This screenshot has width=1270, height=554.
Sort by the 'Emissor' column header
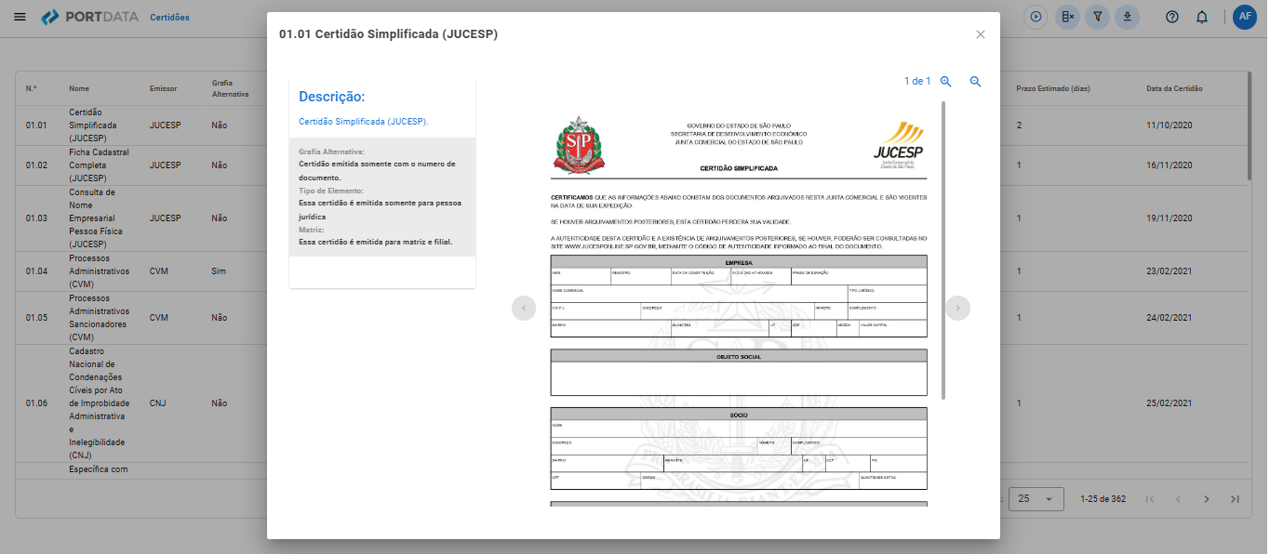tap(163, 89)
